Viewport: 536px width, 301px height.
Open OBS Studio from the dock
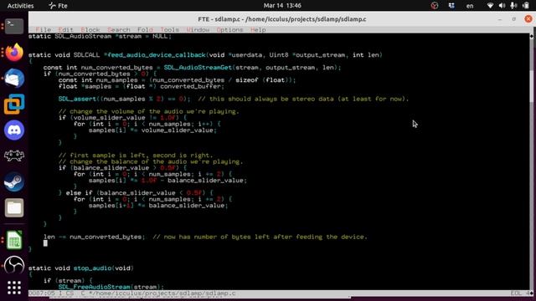pyautogui.click(x=14, y=265)
